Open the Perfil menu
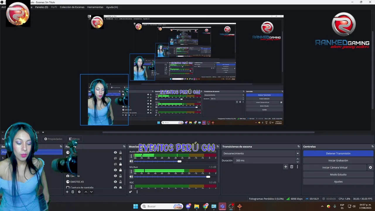The width and height of the screenshot is (375, 211). pyautogui.click(x=54, y=7)
